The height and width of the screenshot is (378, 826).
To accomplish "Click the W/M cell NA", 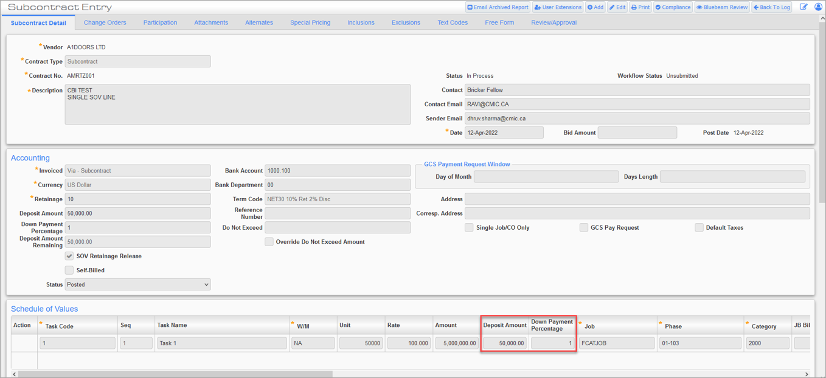I will [x=313, y=343].
